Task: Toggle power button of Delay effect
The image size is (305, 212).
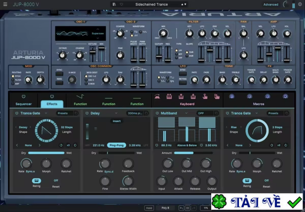Action: (87, 113)
